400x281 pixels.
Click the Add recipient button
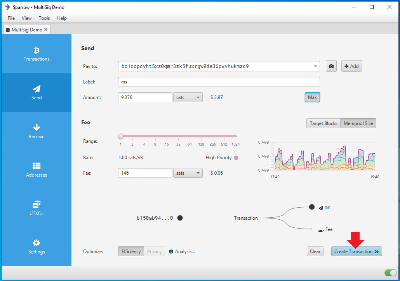[351, 66]
